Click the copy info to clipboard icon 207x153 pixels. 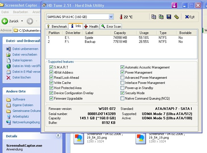[x=154, y=17]
